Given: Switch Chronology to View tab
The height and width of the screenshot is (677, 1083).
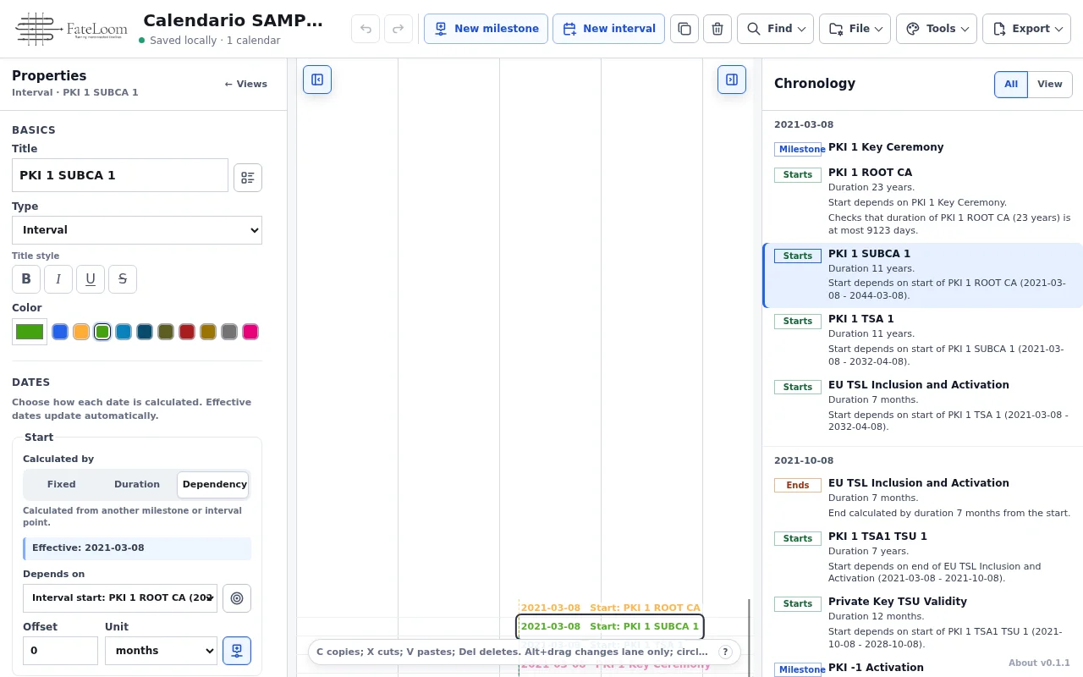Looking at the screenshot, I should click(x=1049, y=84).
